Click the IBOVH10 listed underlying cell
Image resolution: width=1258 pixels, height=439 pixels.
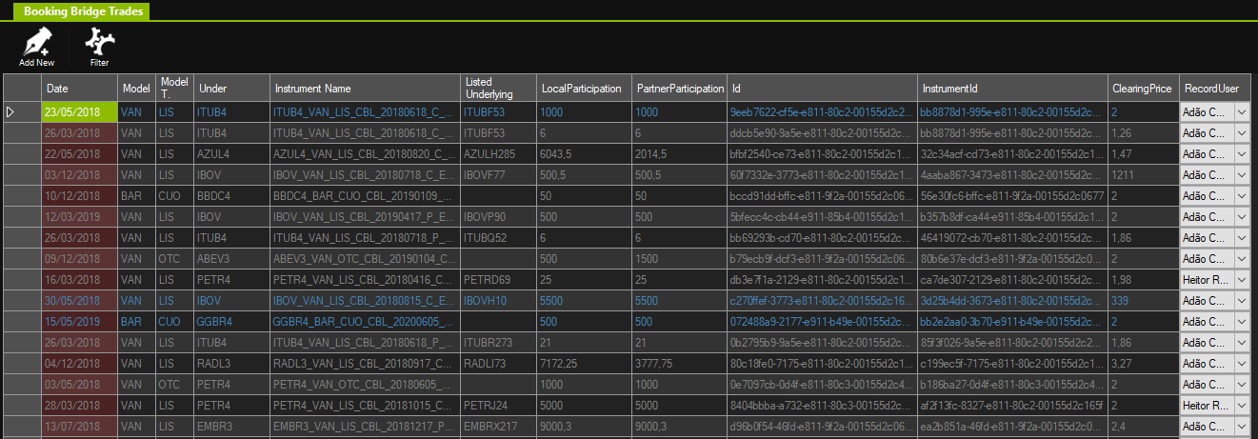(497, 300)
